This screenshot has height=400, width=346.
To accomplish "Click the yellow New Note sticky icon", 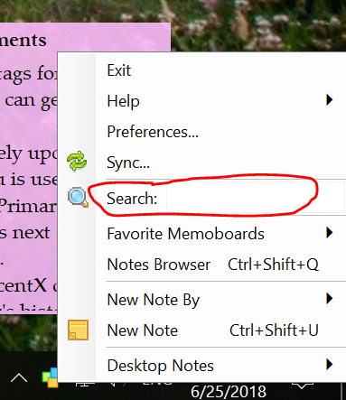I will [x=78, y=330].
